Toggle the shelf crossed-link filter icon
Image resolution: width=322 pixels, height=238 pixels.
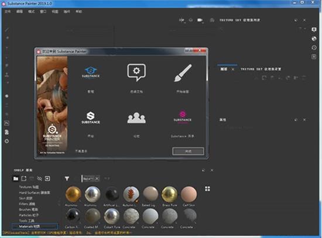(39, 179)
